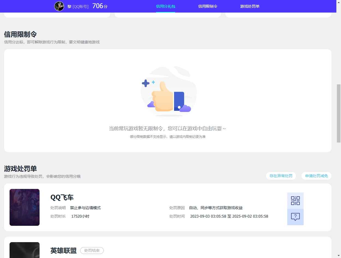Click the 706分 credit score
Viewport: 341px width, 258px height.
pos(100,6)
